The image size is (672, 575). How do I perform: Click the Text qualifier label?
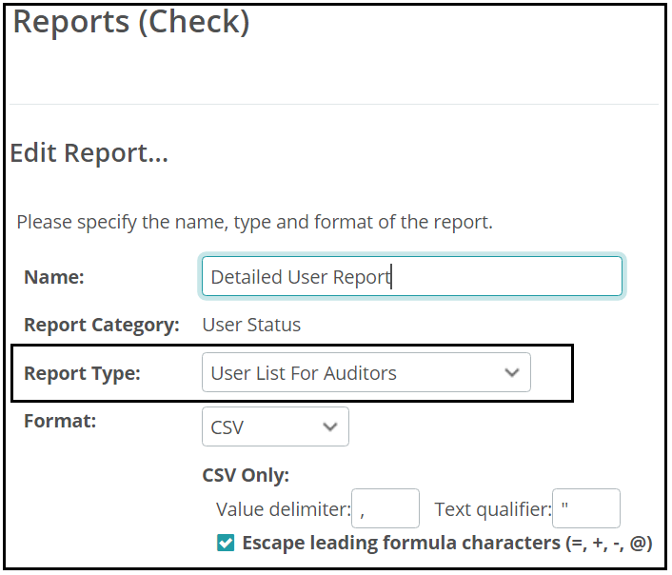click(493, 509)
